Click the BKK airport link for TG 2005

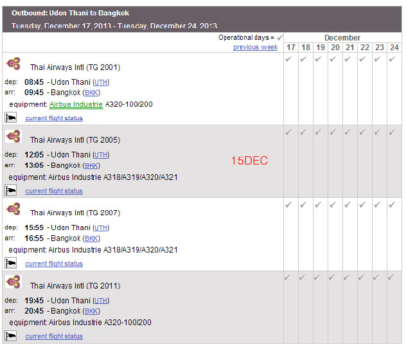tap(91, 166)
